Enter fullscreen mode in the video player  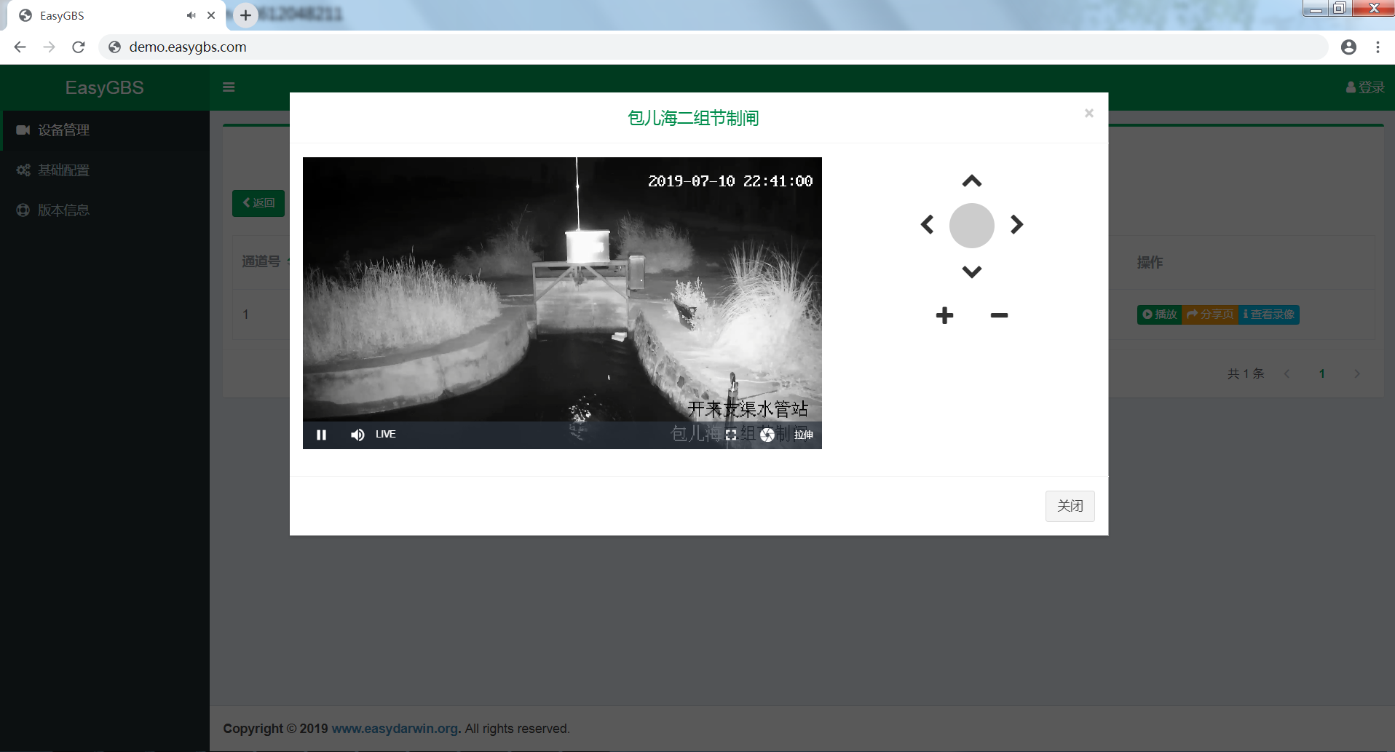[732, 435]
